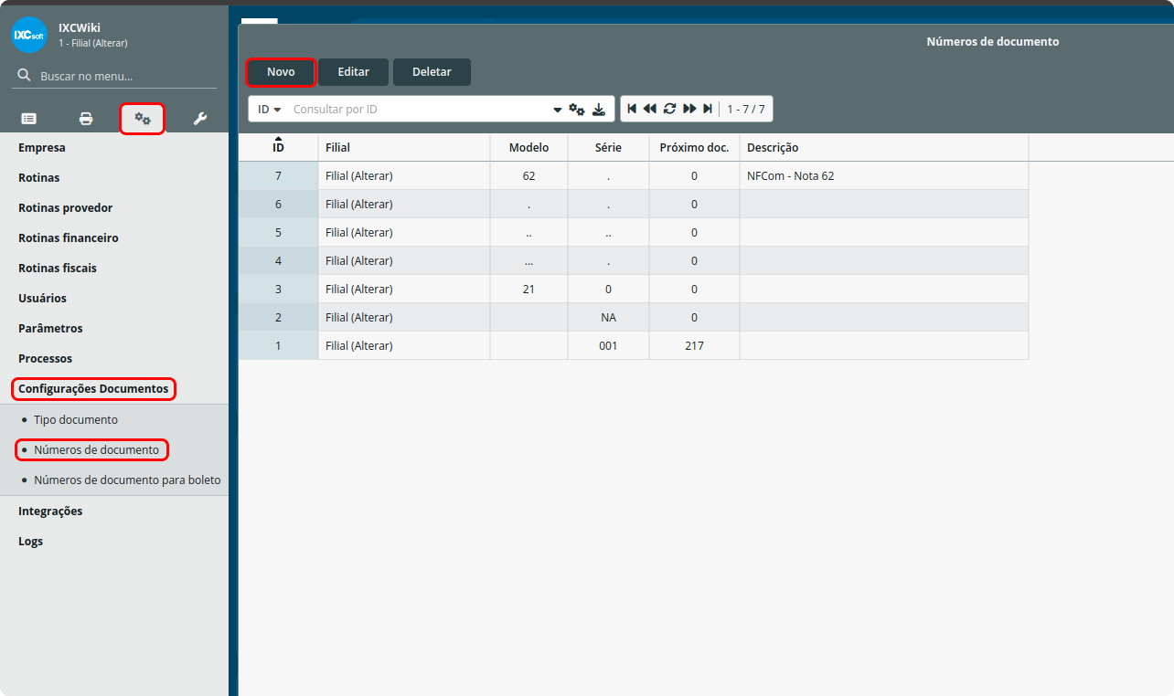Screen dimensions: 1174x696
Task: Open the list view sidebar icon
Action: click(x=29, y=119)
